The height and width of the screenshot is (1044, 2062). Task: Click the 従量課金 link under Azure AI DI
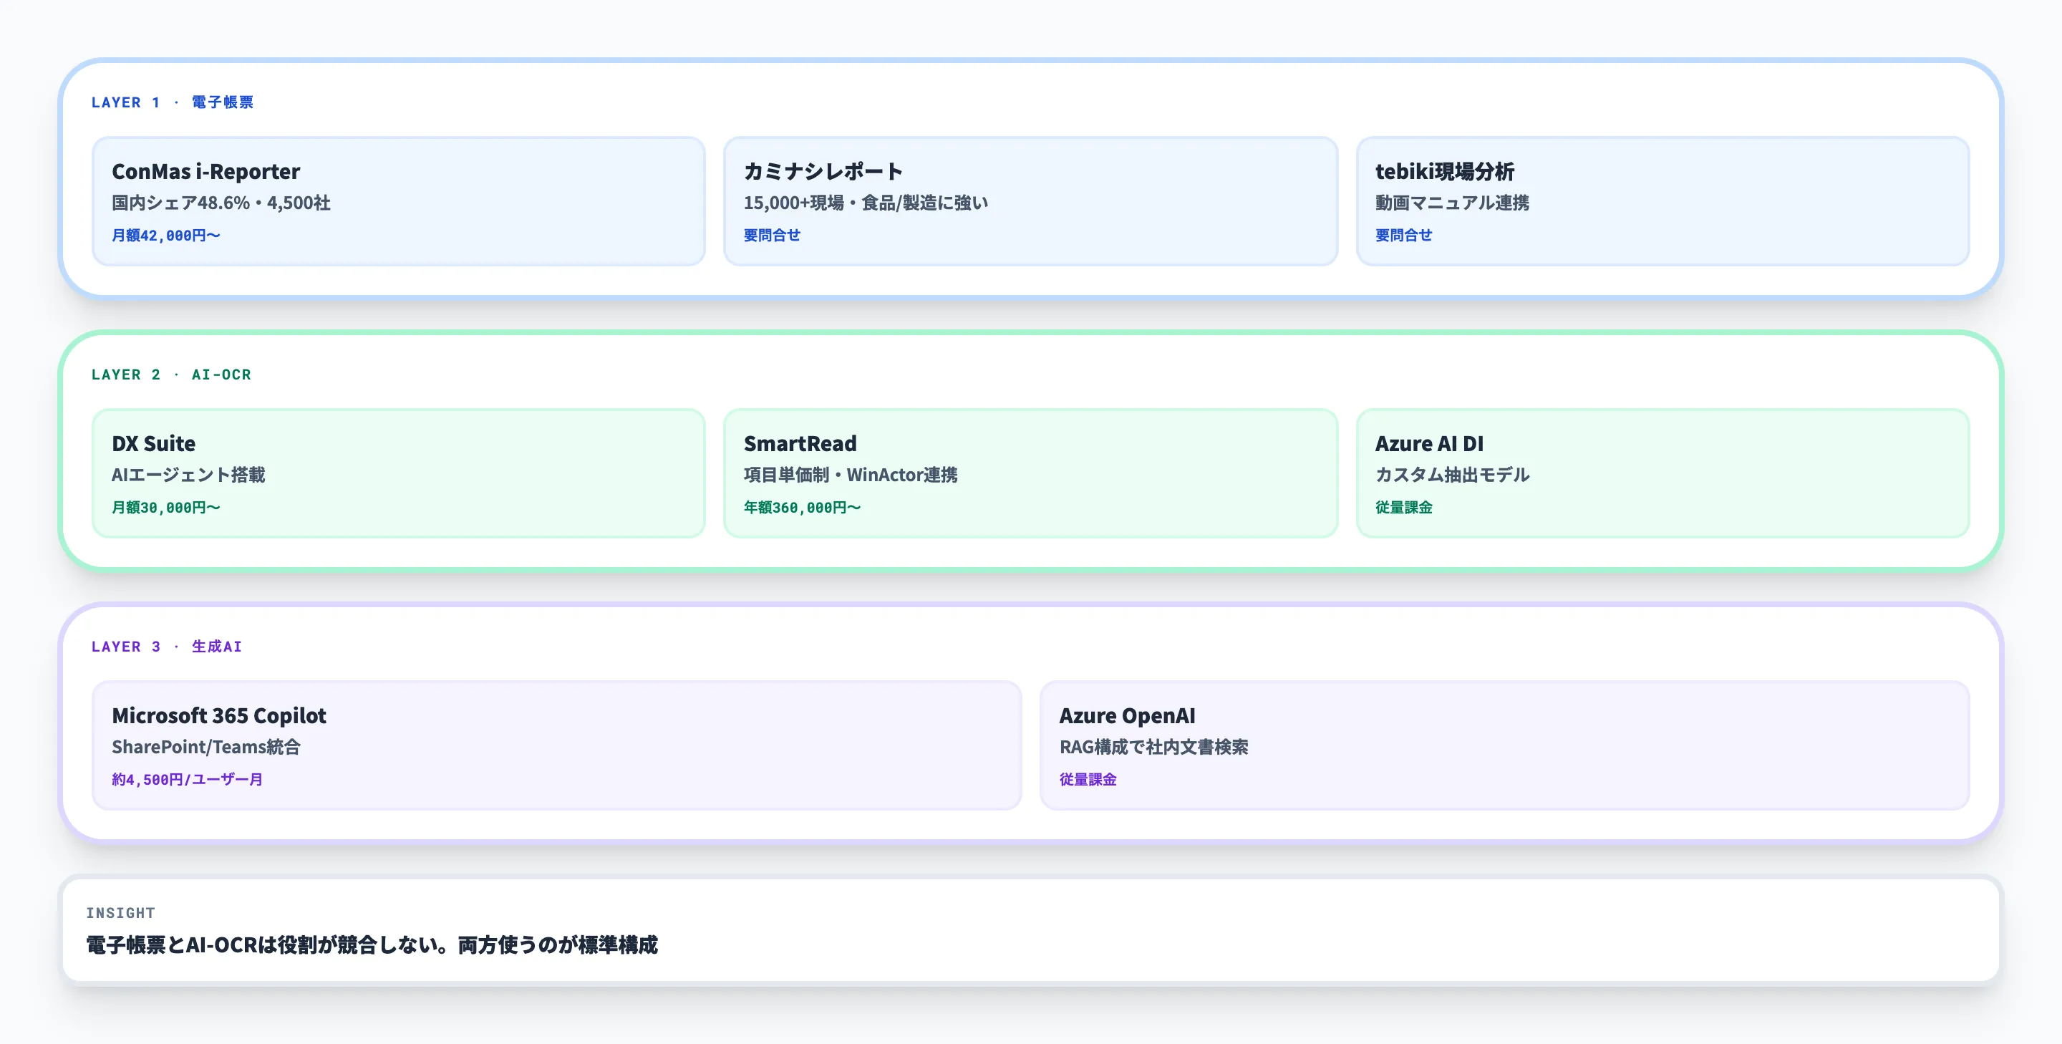pos(1405,507)
